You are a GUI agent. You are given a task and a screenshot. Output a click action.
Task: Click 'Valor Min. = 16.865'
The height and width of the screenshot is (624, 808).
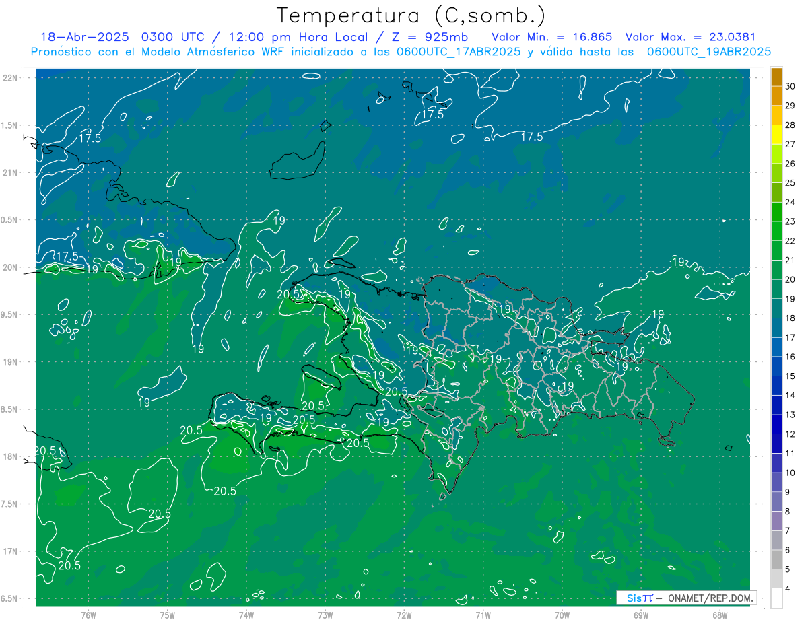click(x=553, y=37)
